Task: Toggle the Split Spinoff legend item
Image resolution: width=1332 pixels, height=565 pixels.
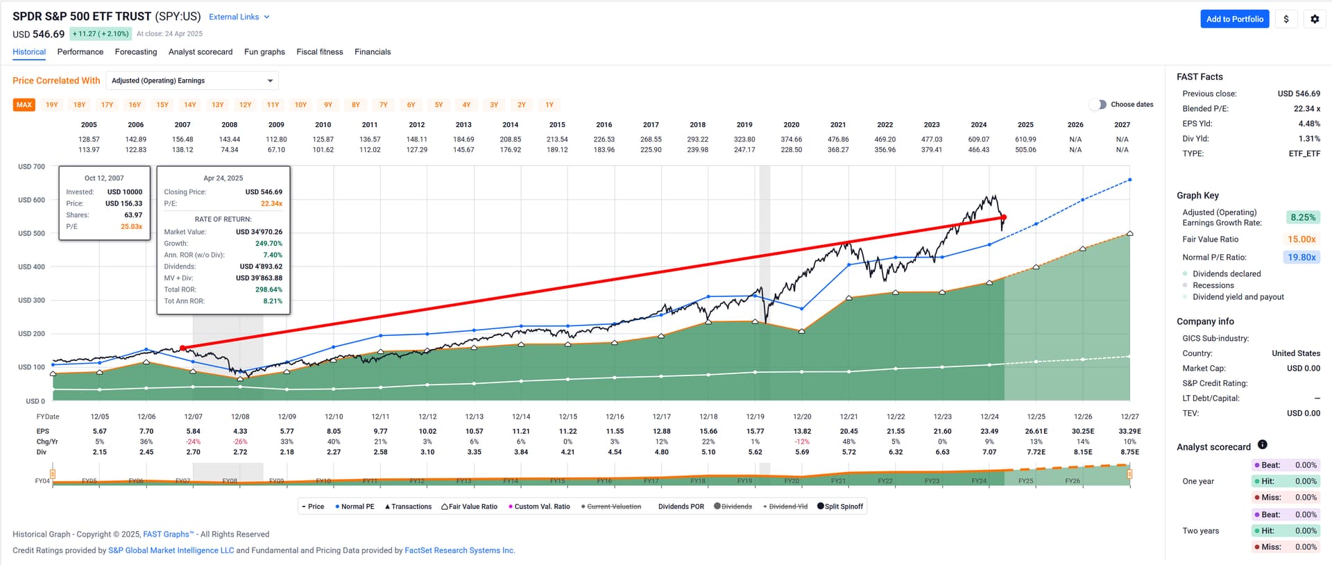Action: 840,507
